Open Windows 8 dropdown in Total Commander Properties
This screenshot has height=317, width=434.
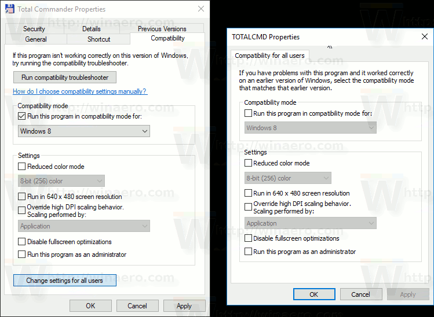(84, 131)
